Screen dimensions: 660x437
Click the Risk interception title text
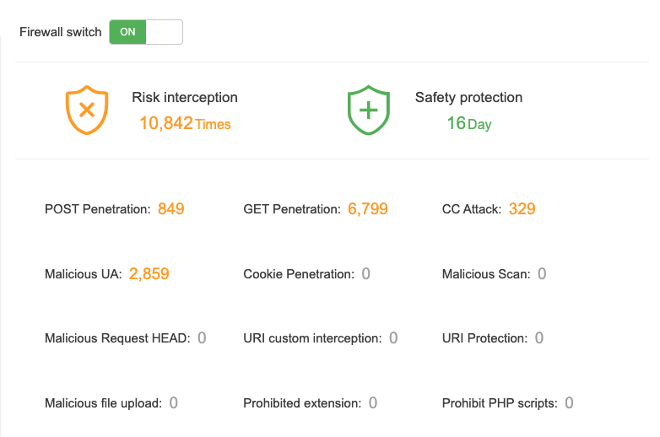[185, 98]
